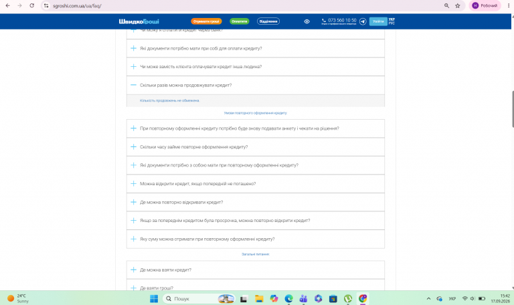Switch to the Chrome taskbar icon
The width and height of the screenshot is (514, 305).
(x=363, y=298)
